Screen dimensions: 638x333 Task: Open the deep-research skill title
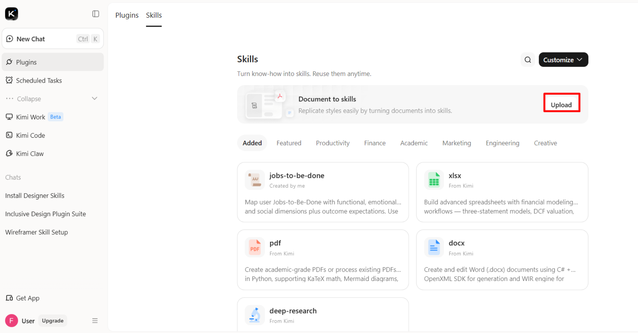click(293, 311)
